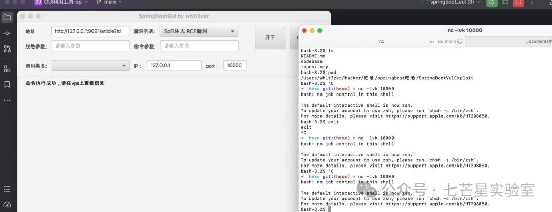The height and width of the screenshot is (212, 552).
Task: Click the 地址: label
Action: click(31, 31)
